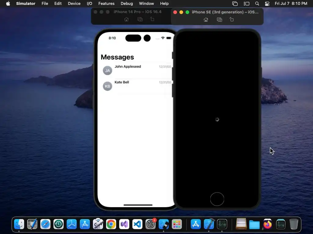Click Spotlight search icon in menu bar
Viewport: 313px width, 234px height.
[x=257, y=4]
